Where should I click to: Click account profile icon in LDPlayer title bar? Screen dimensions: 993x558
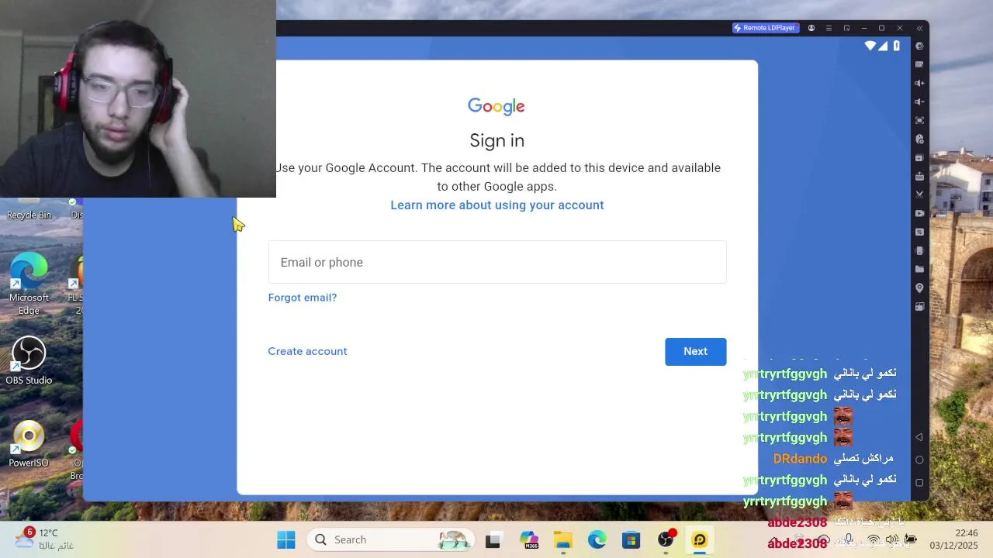[811, 28]
